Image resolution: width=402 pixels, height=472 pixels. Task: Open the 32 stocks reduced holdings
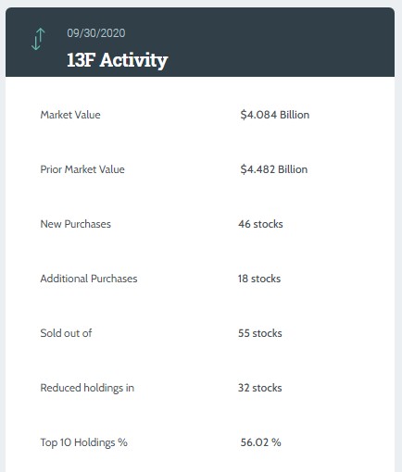[x=260, y=388]
